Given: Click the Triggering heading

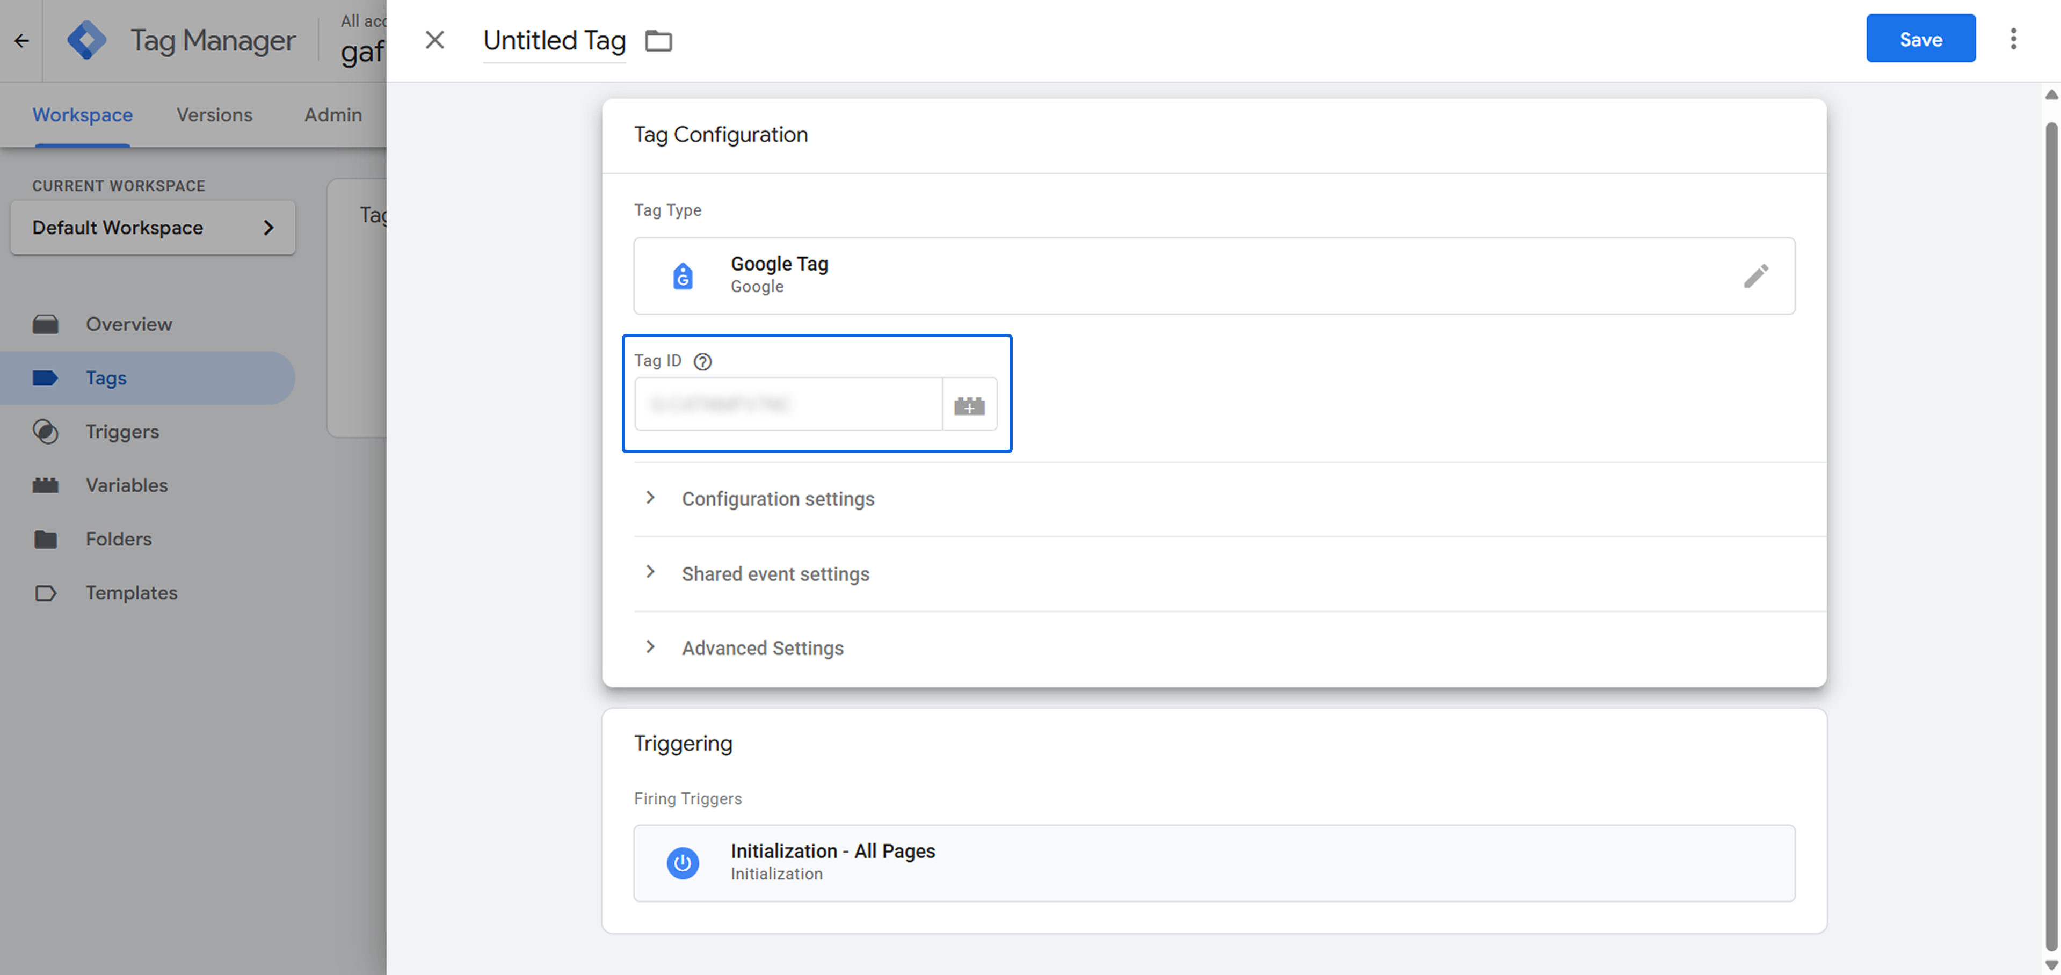Looking at the screenshot, I should [683, 743].
